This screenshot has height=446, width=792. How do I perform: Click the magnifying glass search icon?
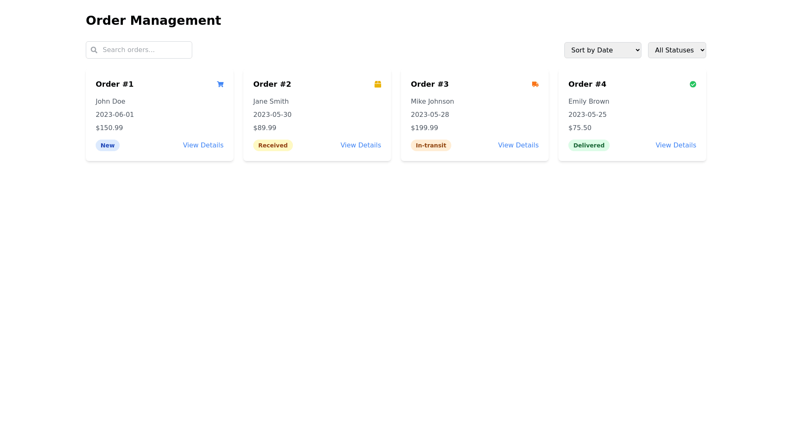pos(94,50)
